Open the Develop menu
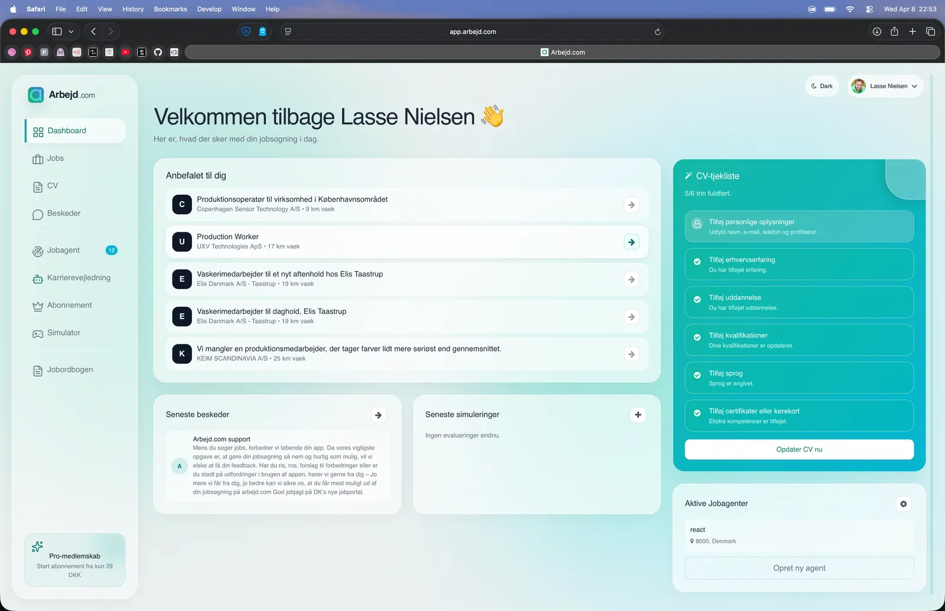945x611 pixels. click(x=209, y=9)
